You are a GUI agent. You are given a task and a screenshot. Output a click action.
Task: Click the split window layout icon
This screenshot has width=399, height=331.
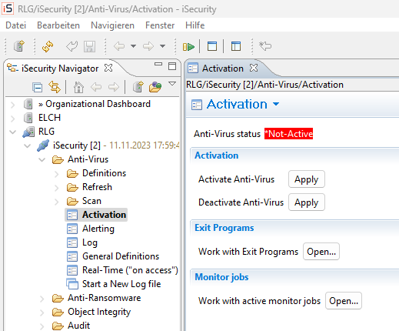coord(236,46)
